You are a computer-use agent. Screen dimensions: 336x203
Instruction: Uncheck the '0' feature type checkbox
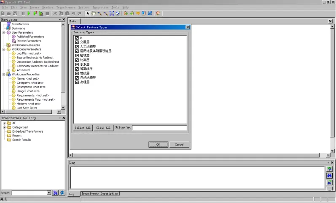(77, 37)
